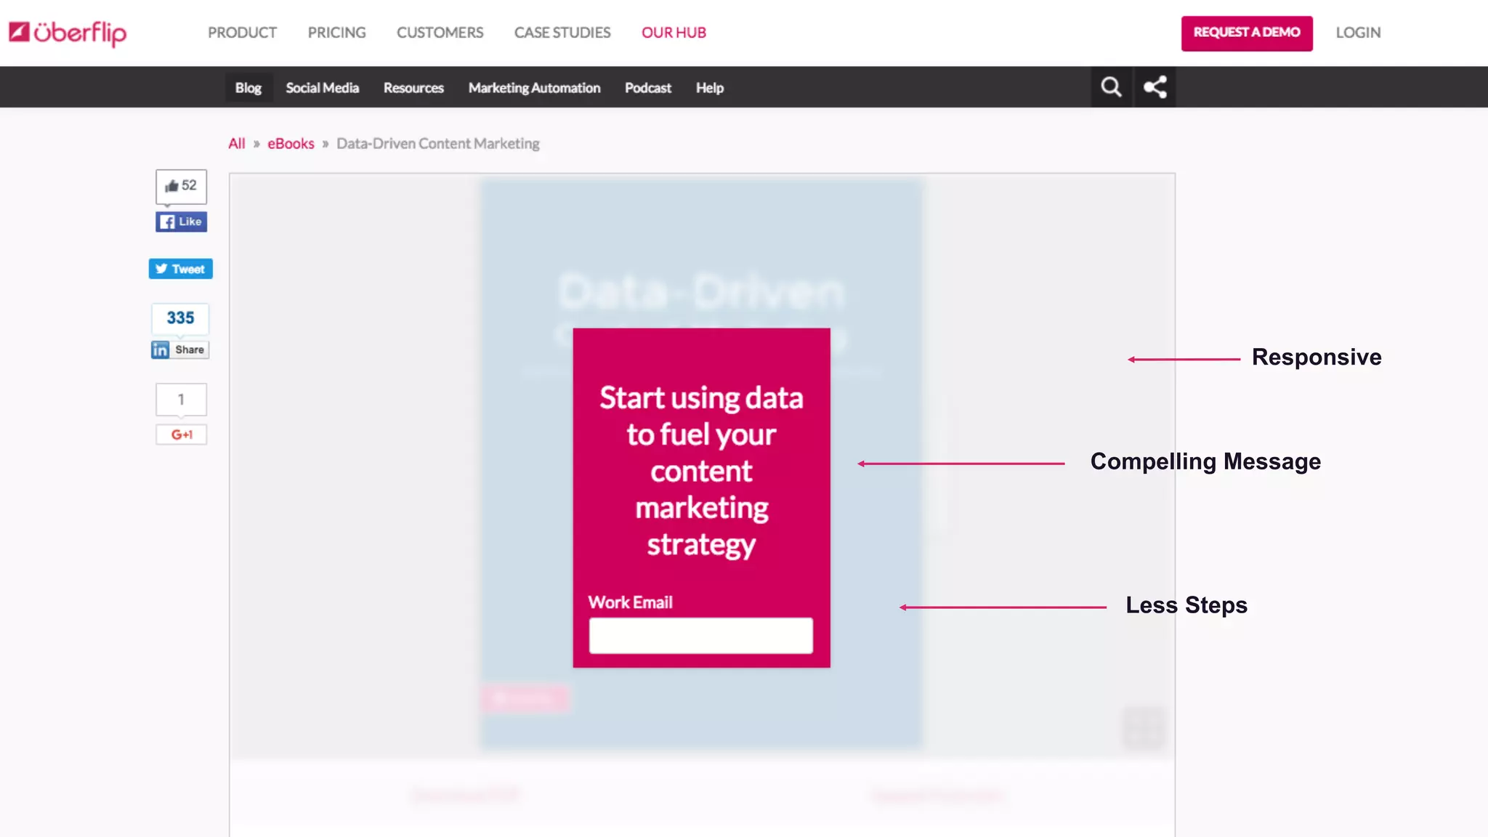Image resolution: width=1488 pixels, height=837 pixels.
Task: Switch to the Blog tab
Action: 248,88
